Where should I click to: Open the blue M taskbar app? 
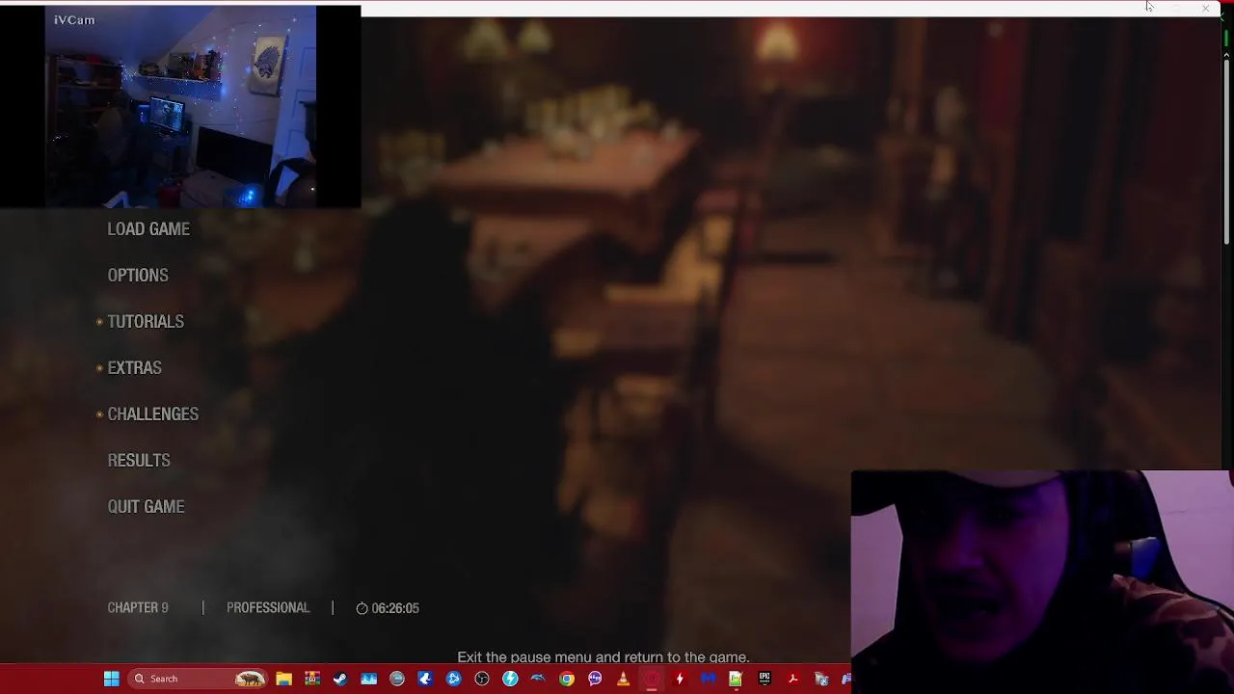[709, 679]
